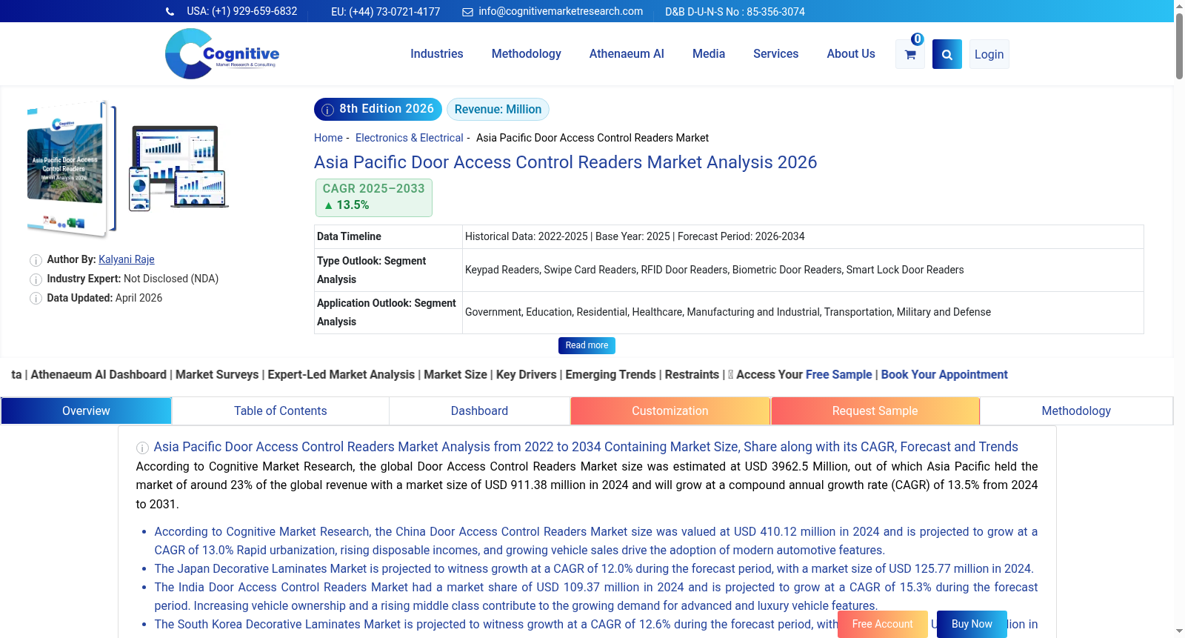
Task: Click the Cognitive logo
Action: point(222,54)
